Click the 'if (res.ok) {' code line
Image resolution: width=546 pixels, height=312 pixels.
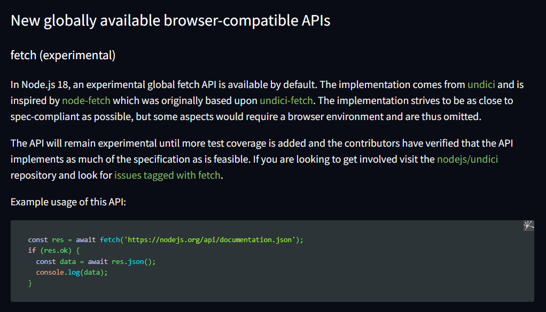(x=53, y=251)
